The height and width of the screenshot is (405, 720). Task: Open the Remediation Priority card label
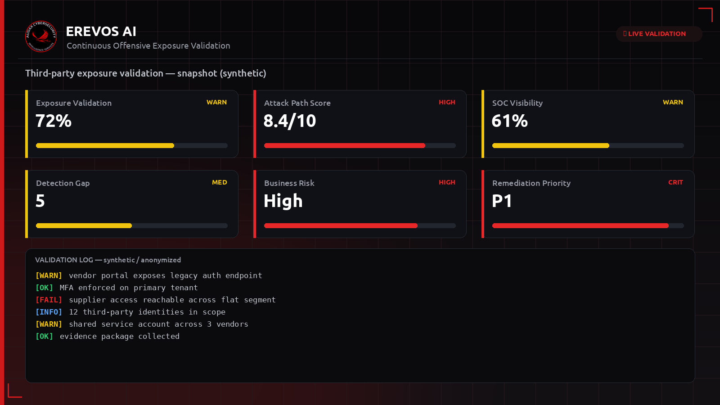531,183
